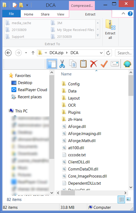This screenshot has width=136, height=213.
Task: Select the Layout folder
Action: pos(71,98)
